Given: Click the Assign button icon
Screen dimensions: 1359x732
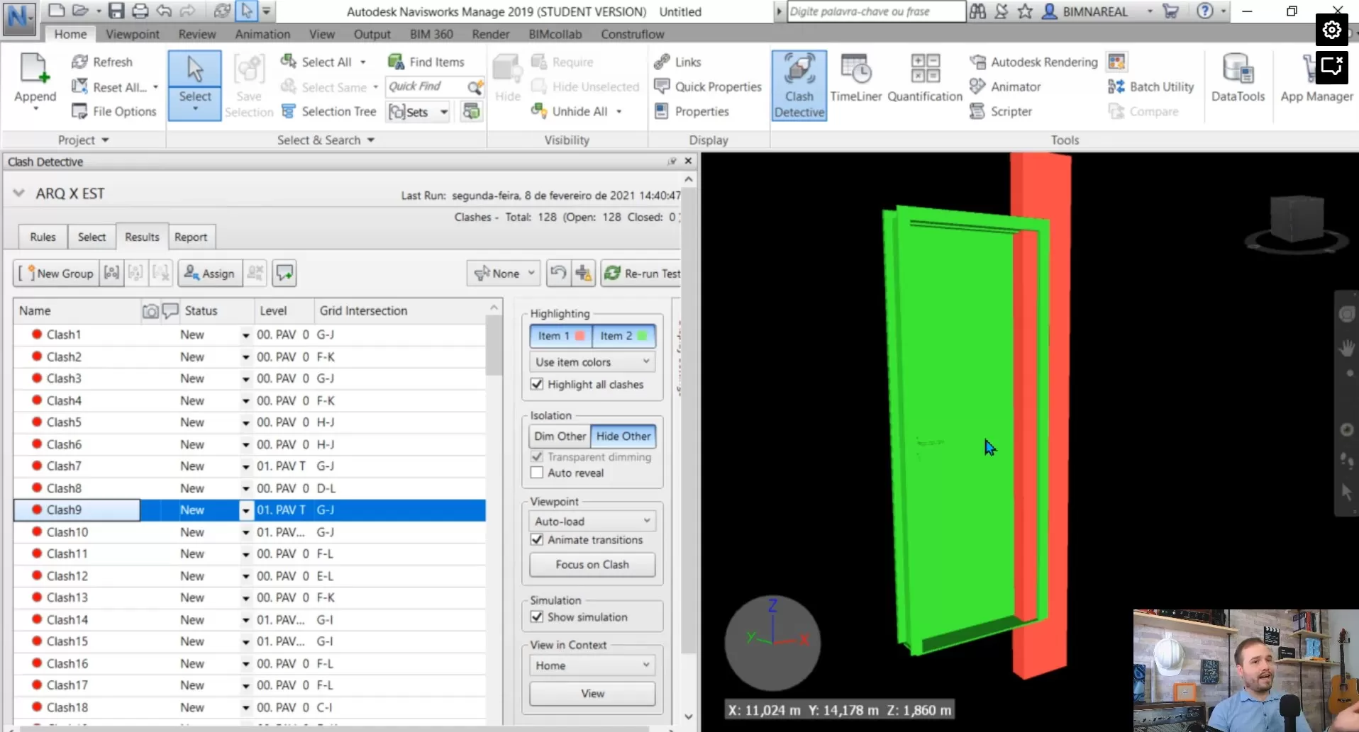Looking at the screenshot, I should click(192, 273).
